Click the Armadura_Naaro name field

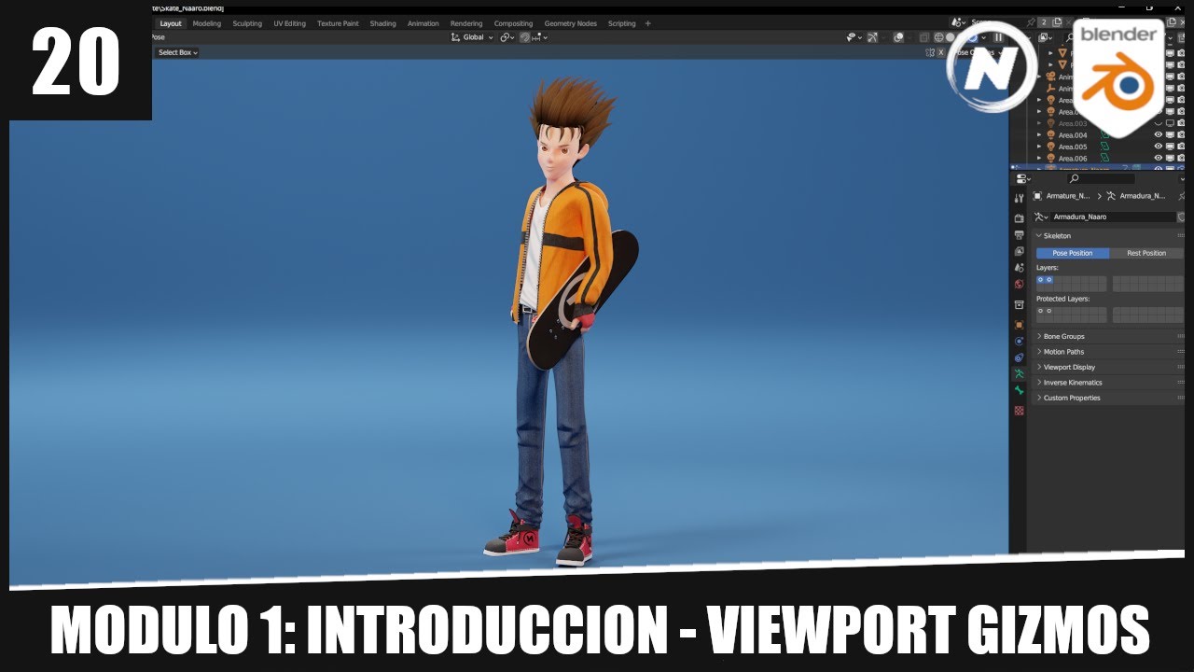click(1112, 217)
